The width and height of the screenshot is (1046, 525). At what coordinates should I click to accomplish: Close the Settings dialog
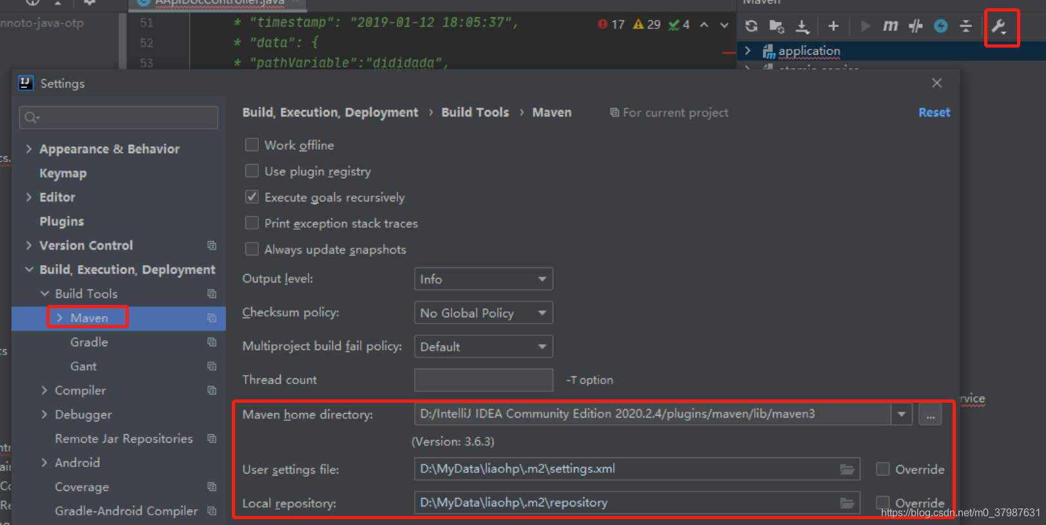tap(937, 83)
